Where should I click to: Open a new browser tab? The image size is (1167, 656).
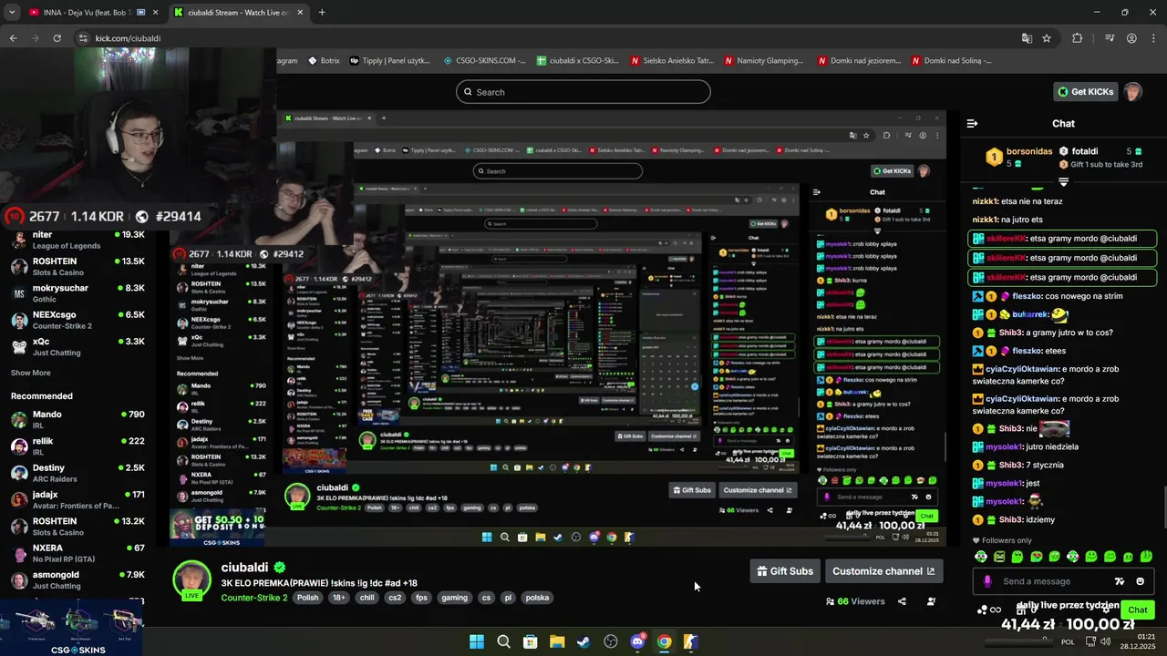(x=322, y=12)
